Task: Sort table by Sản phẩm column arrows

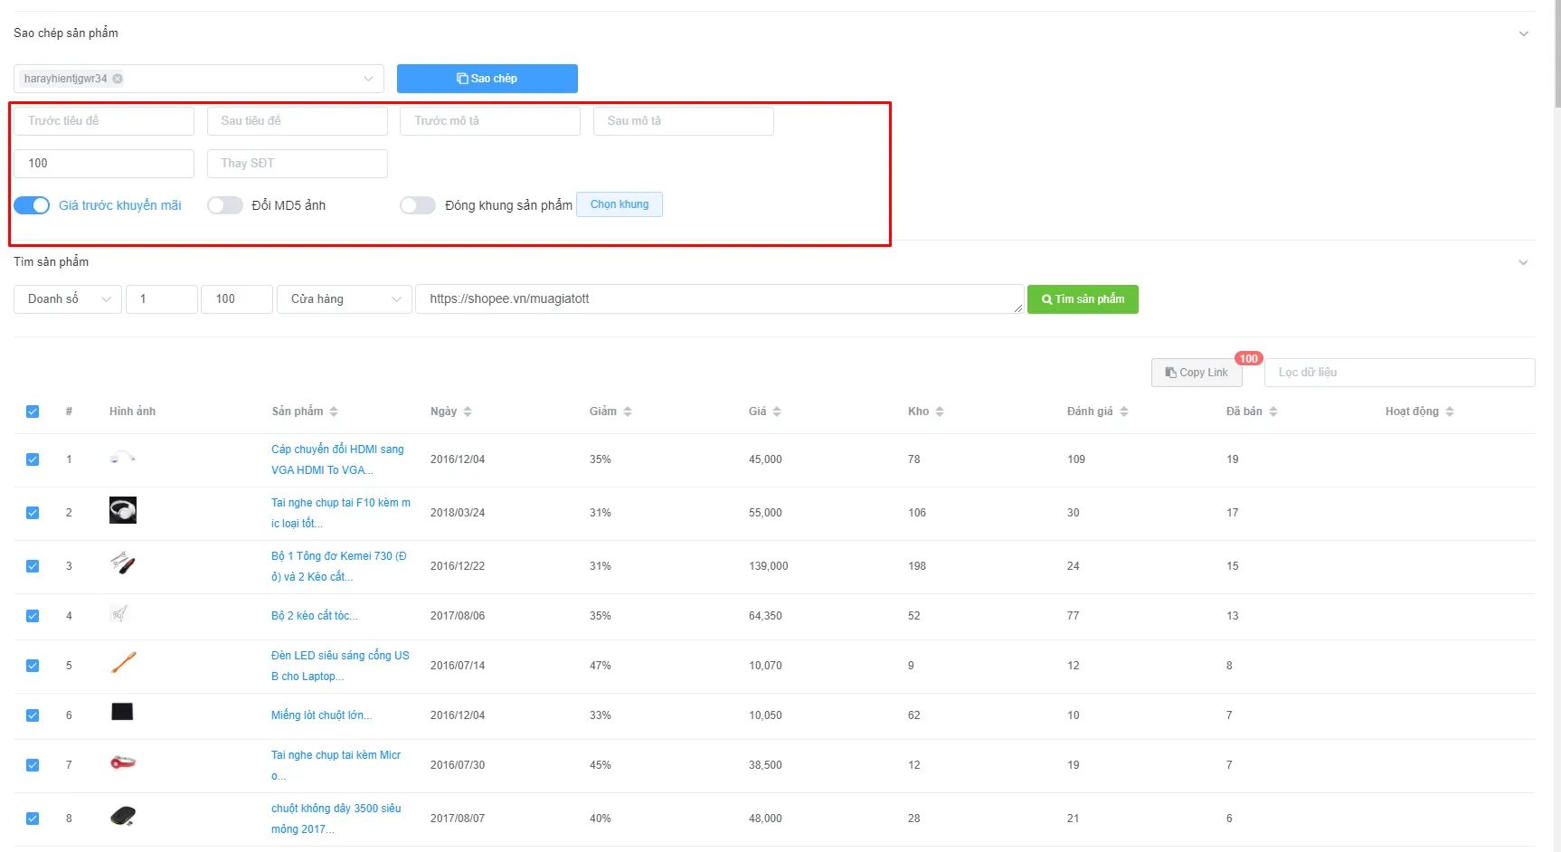Action: (x=334, y=412)
